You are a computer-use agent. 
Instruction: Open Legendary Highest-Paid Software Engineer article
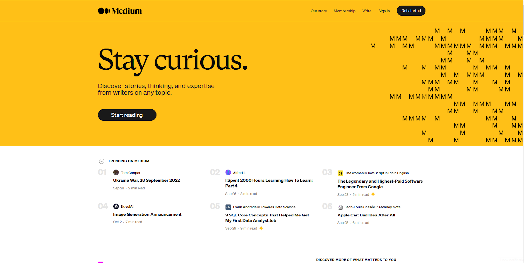click(380, 184)
